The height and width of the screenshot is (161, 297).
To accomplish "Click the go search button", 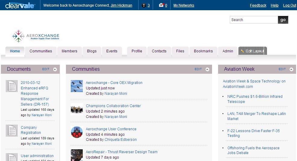I will point(283,20).
